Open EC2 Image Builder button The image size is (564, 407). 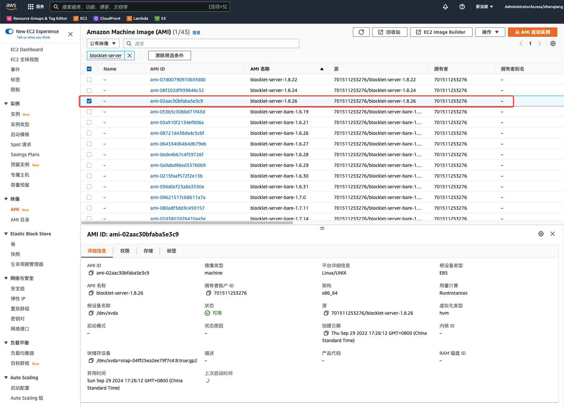tap(441, 32)
